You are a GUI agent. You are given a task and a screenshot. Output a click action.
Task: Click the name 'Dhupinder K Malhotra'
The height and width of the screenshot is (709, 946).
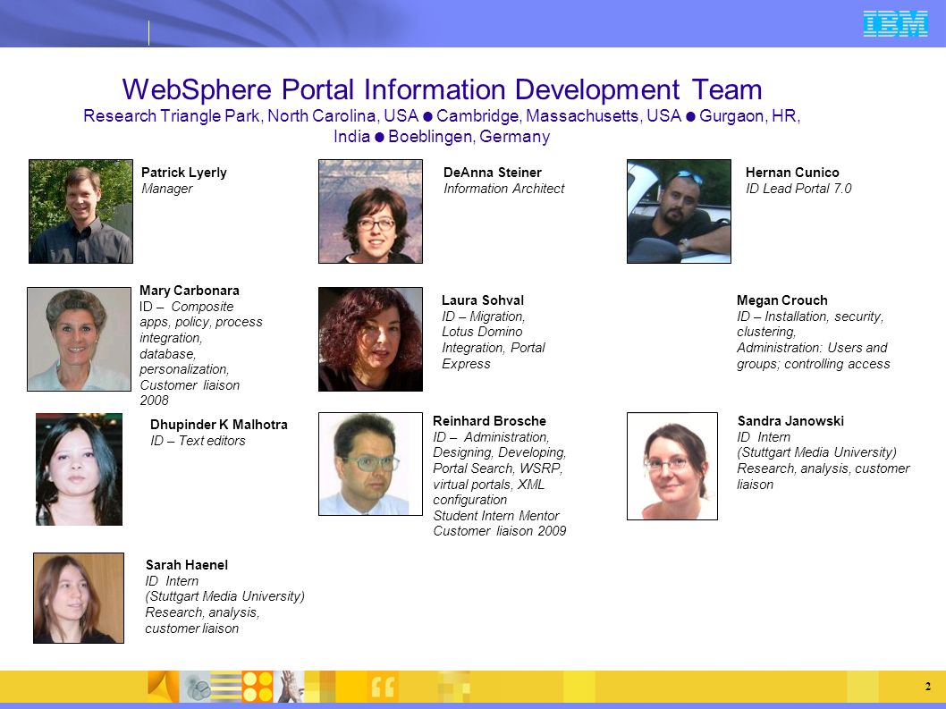click(x=219, y=425)
